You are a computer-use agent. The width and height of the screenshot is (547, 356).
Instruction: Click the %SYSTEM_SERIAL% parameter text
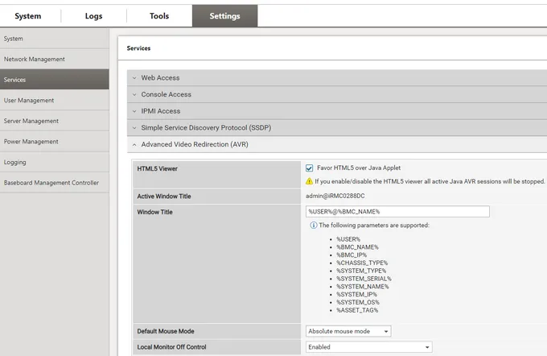coord(364,279)
